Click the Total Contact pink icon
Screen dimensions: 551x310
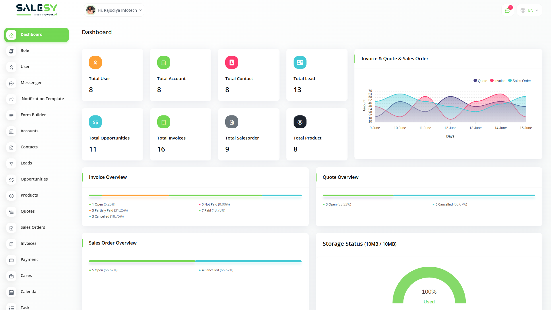click(232, 63)
